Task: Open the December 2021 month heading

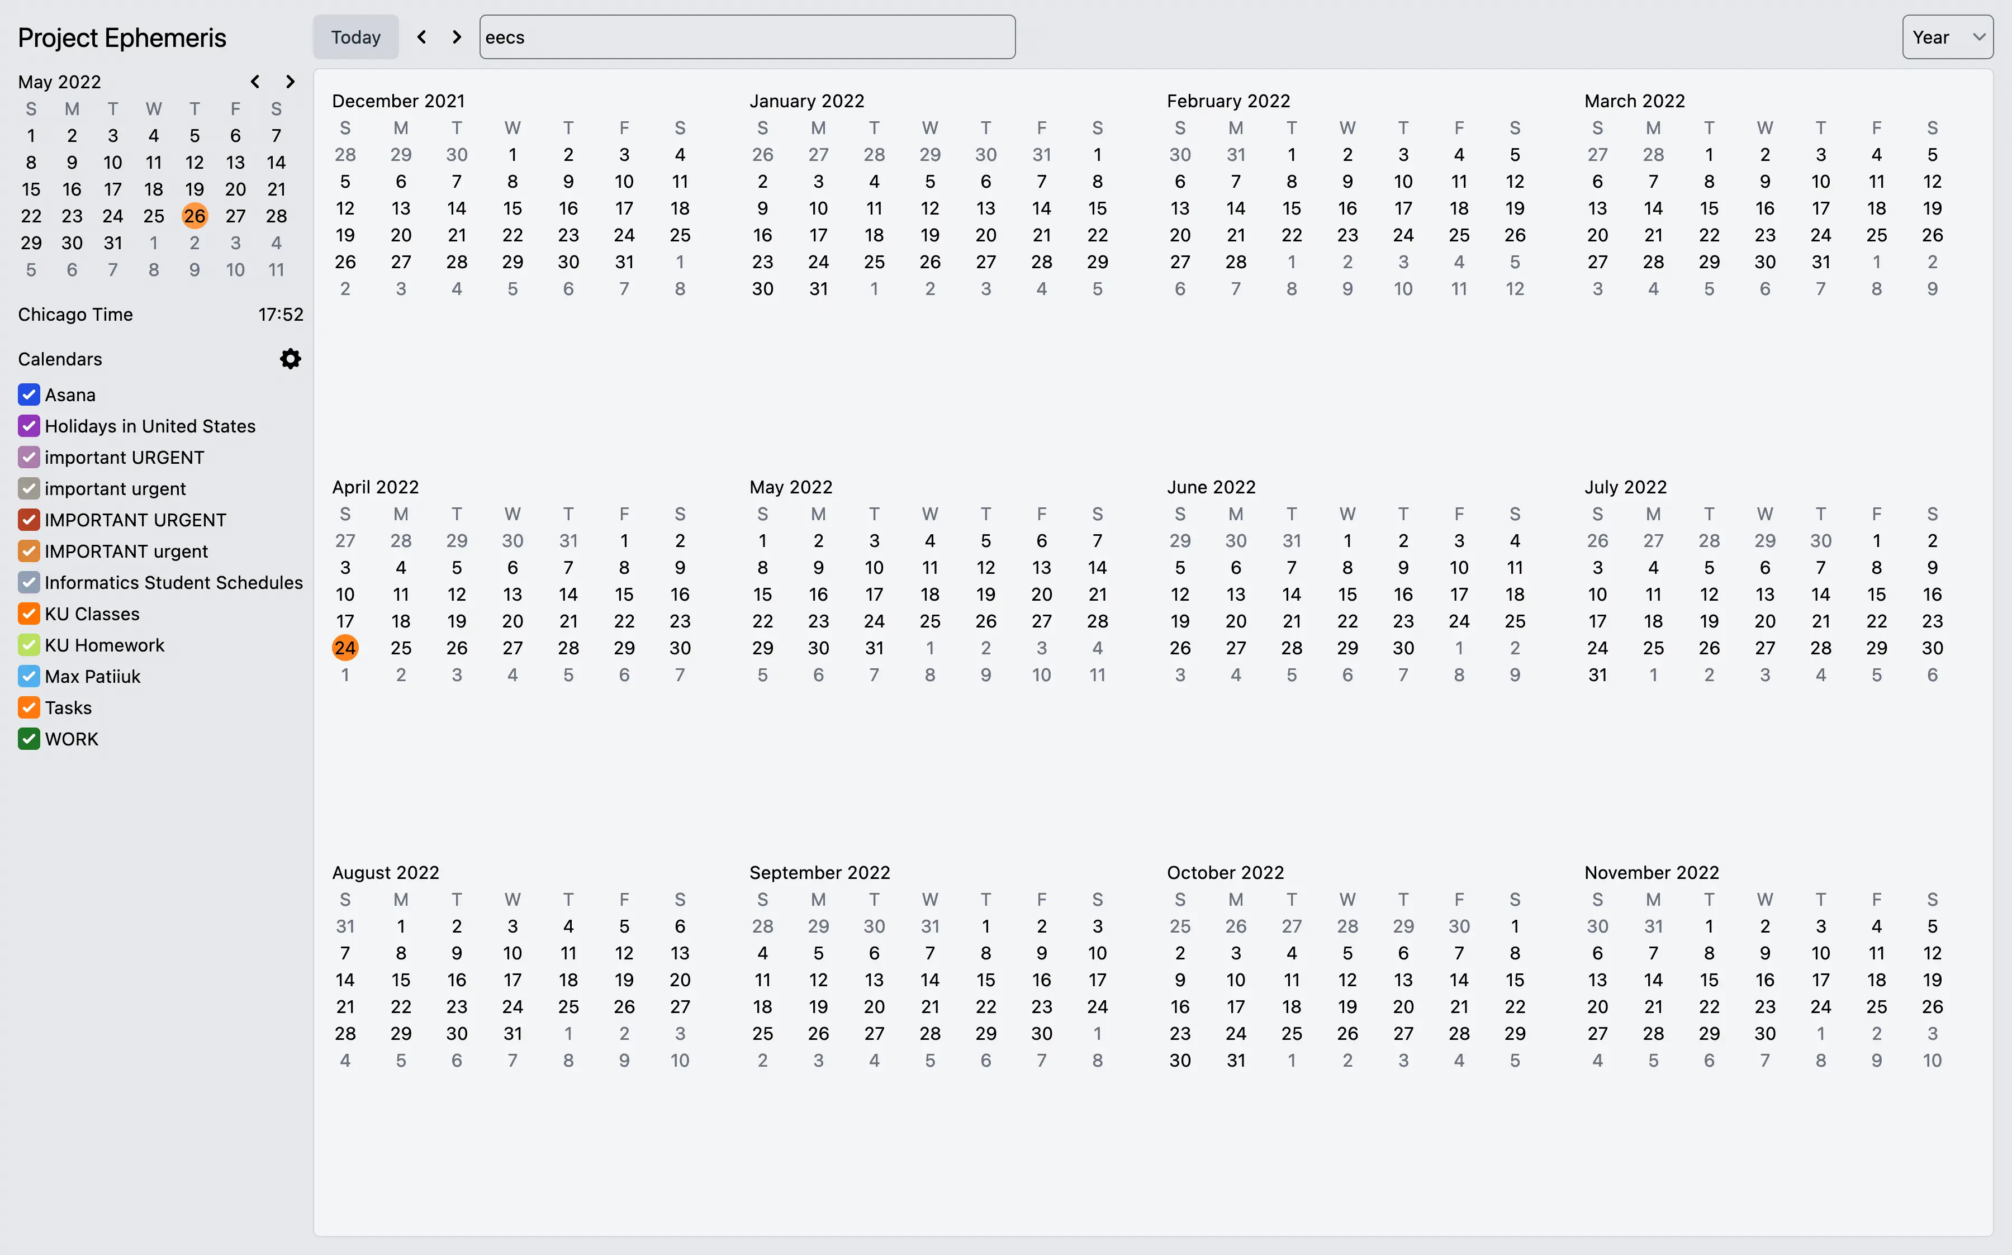Action: pos(397,101)
